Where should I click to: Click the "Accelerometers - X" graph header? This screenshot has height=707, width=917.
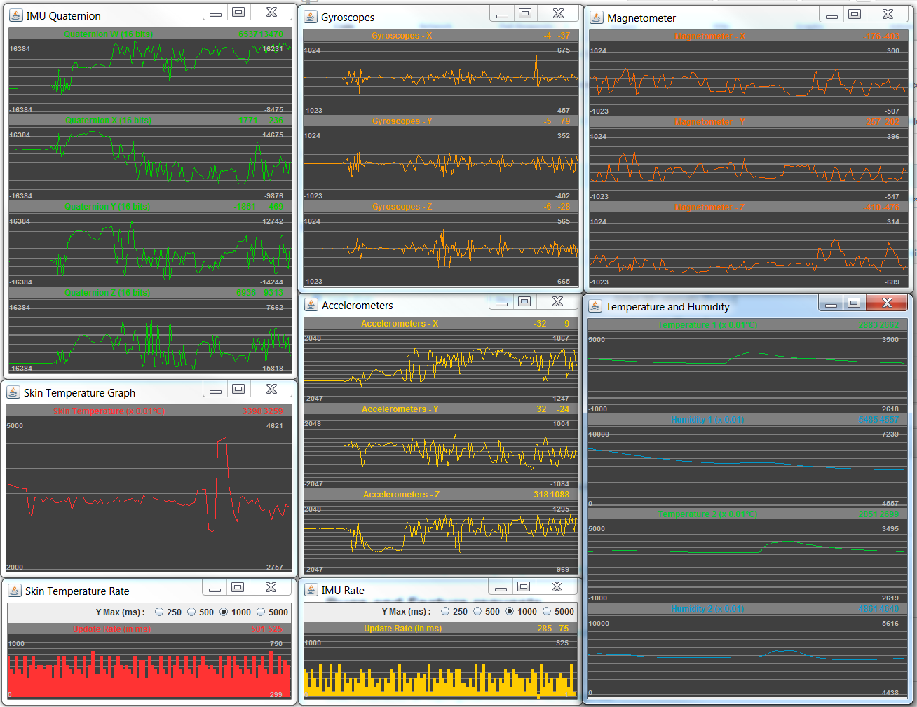point(440,324)
